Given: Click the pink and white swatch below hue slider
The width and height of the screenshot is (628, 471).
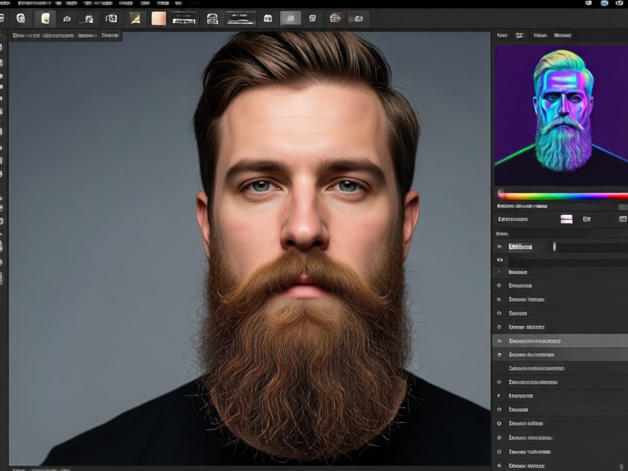Looking at the screenshot, I should (566, 219).
